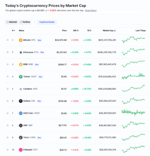Click the Tether logo icon
Viewport: 150px width, 156px height.
tap(21, 77)
